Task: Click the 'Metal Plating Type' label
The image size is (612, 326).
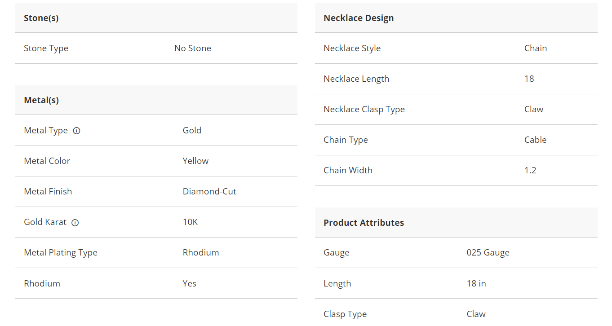Action: point(61,252)
